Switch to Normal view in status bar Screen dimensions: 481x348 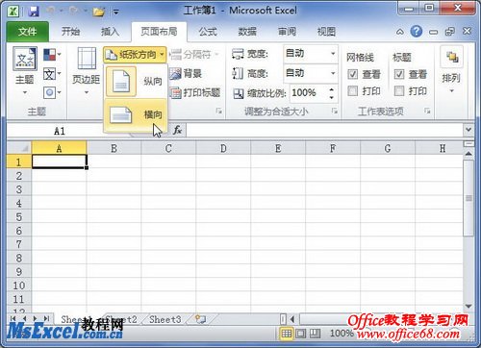[287, 334]
